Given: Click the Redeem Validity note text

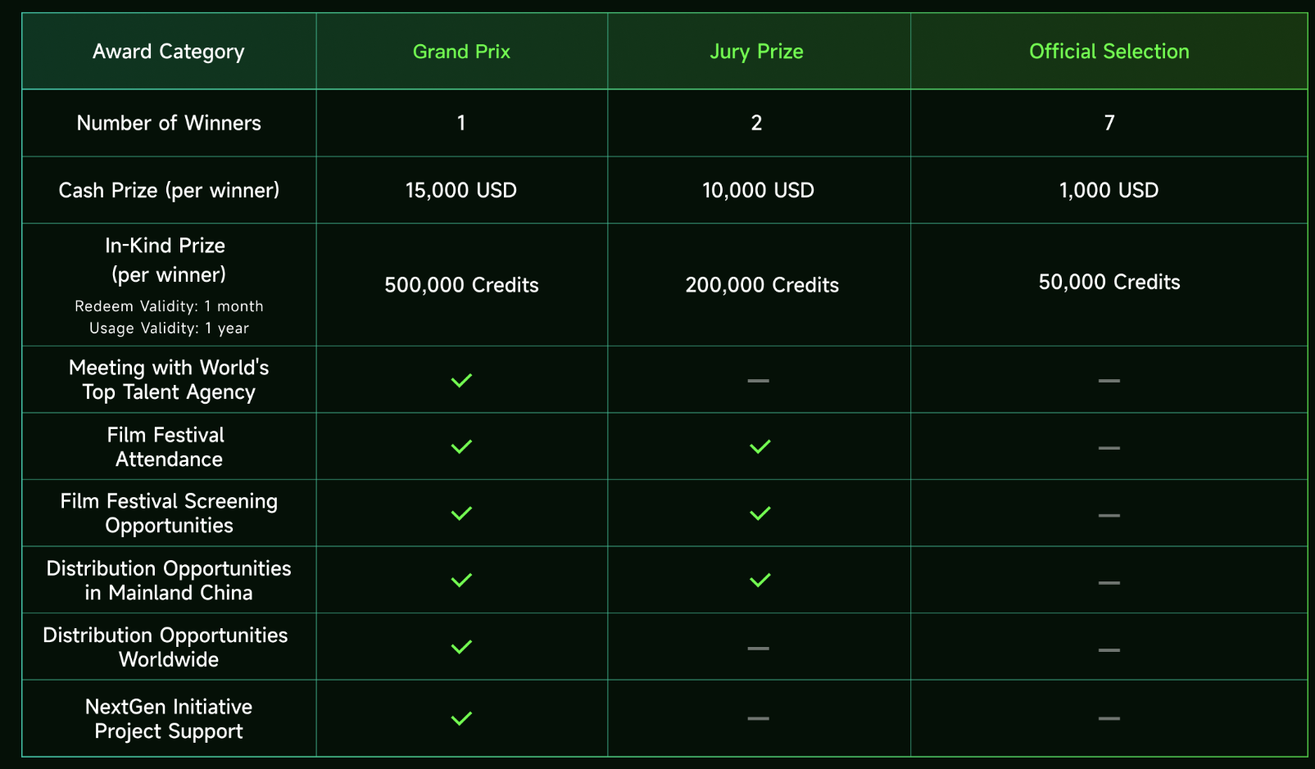Looking at the screenshot, I should click(169, 306).
